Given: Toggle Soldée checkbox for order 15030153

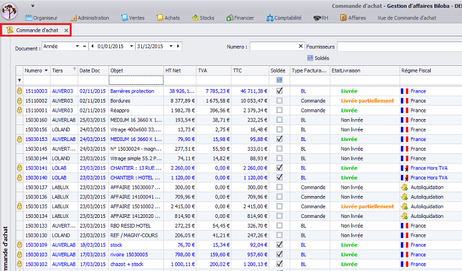Looking at the screenshot, I should (x=279, y=139).
